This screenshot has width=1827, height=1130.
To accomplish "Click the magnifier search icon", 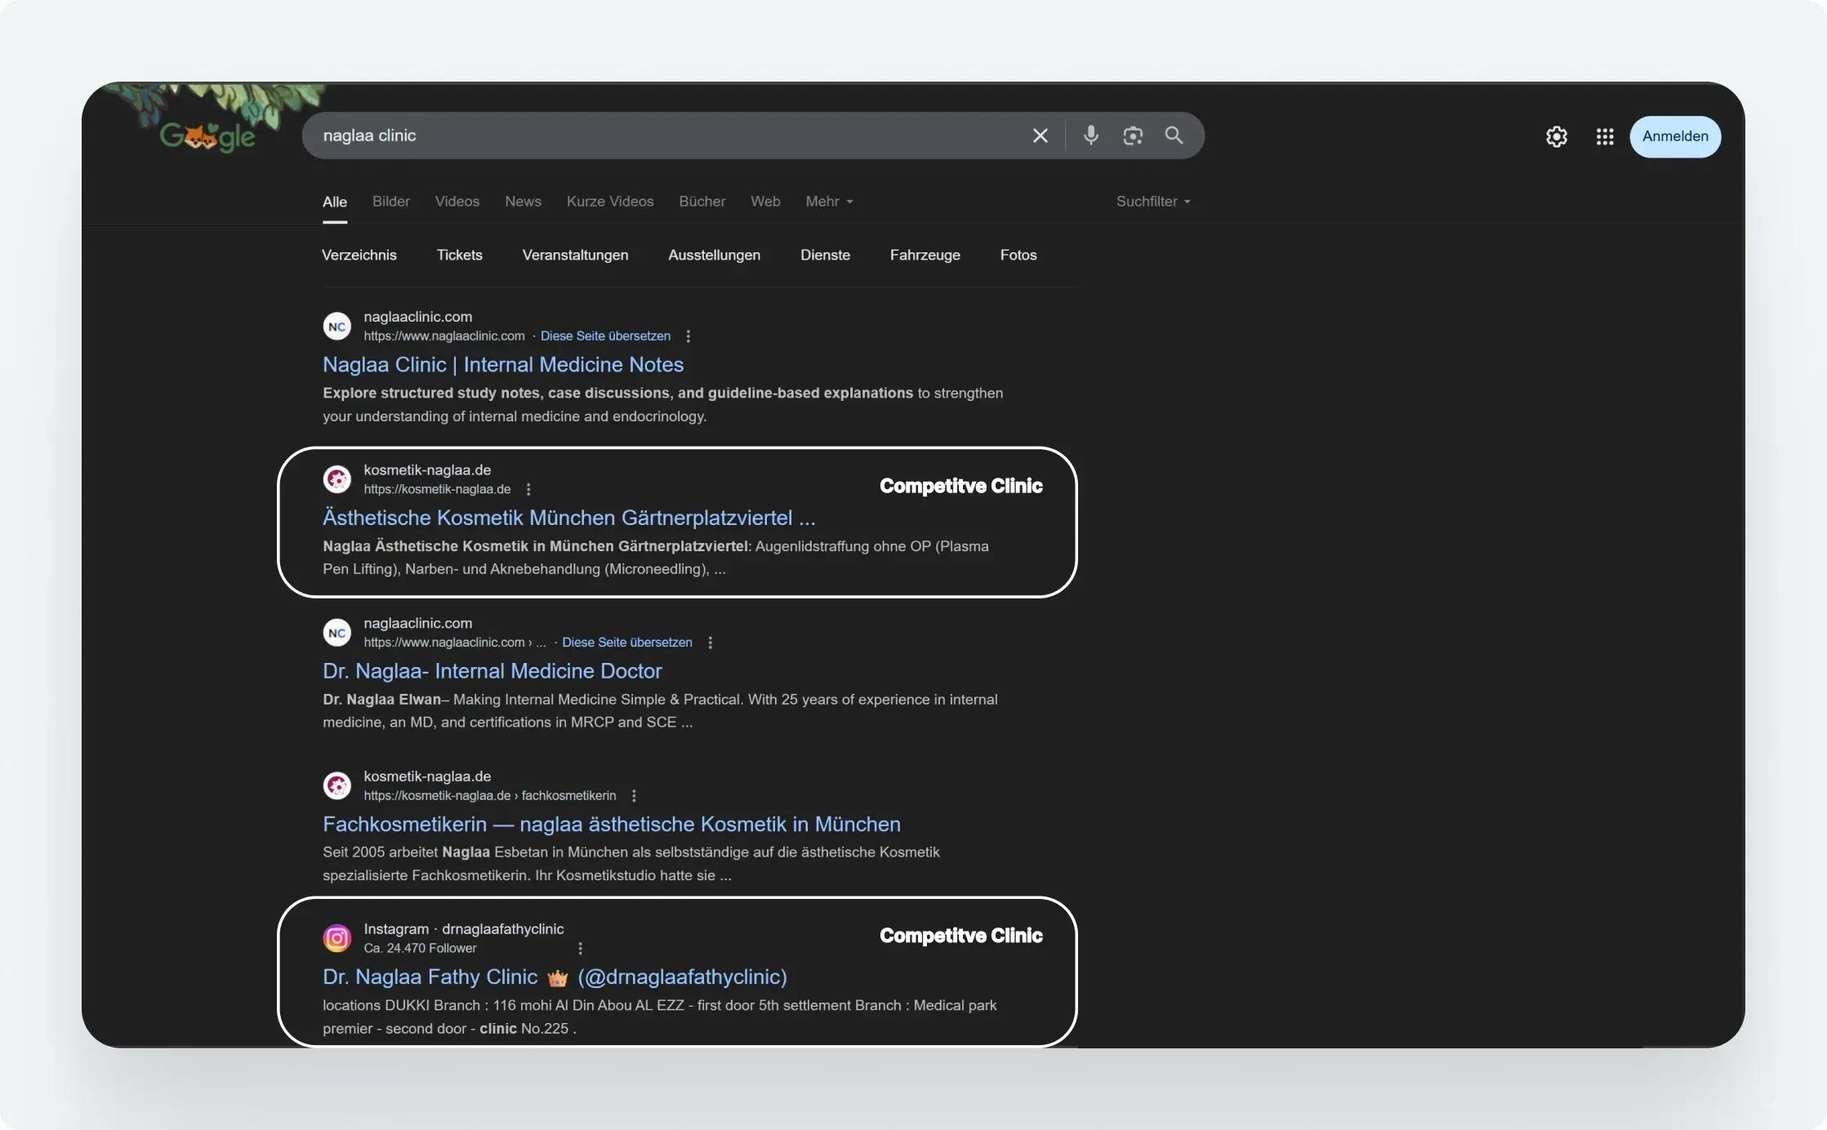I will pos(1174,136).
